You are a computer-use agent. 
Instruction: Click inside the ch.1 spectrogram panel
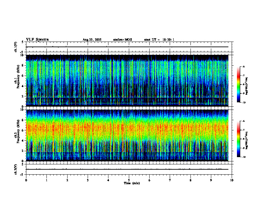pyautogui.click(x=127, y=81)
